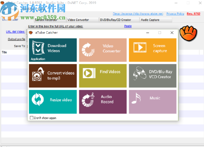Click the Video Converter circular arrow icon
204x147 pixels.
tap(88, 50)
